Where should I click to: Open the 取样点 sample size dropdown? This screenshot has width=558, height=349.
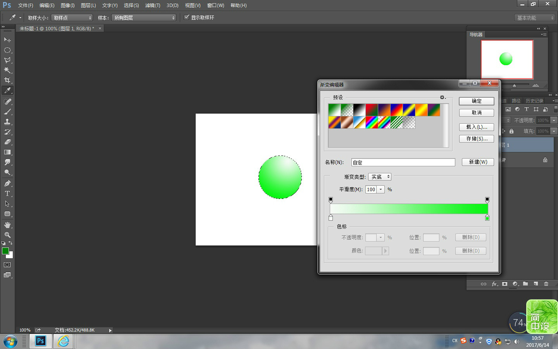[72, 18]
